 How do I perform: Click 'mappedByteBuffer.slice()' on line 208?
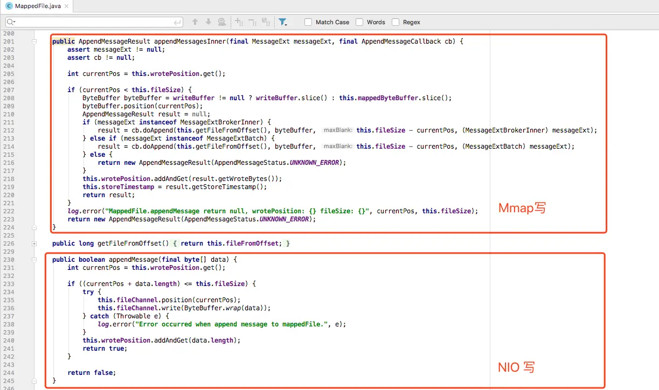pyautogui.click(x=402, y=98)
